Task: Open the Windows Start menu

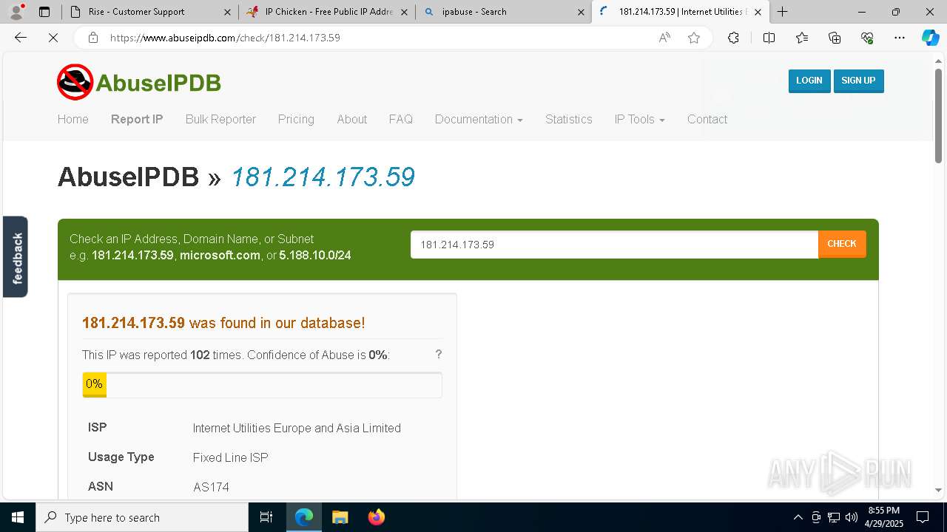Action: [18, 517]
